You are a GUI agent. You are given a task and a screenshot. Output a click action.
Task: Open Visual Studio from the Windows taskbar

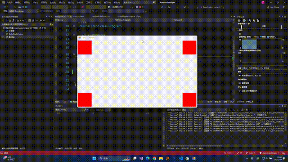pos(141,158)
